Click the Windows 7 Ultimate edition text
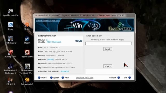 (x=55, y=56)
